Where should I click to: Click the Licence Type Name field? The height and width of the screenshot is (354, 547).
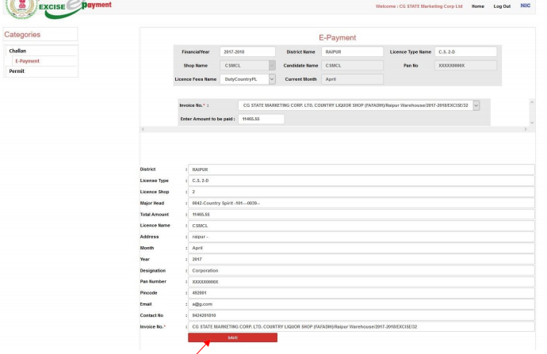(466, 52)
